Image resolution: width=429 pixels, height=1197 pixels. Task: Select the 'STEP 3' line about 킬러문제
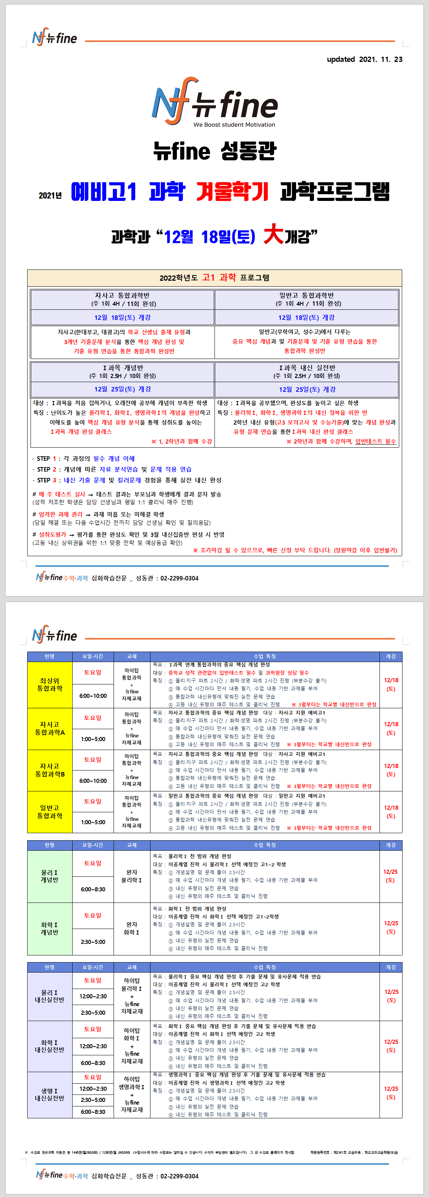pos(127,480)
